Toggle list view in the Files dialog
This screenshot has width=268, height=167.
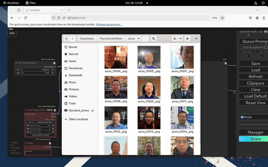tap(175, 39)
